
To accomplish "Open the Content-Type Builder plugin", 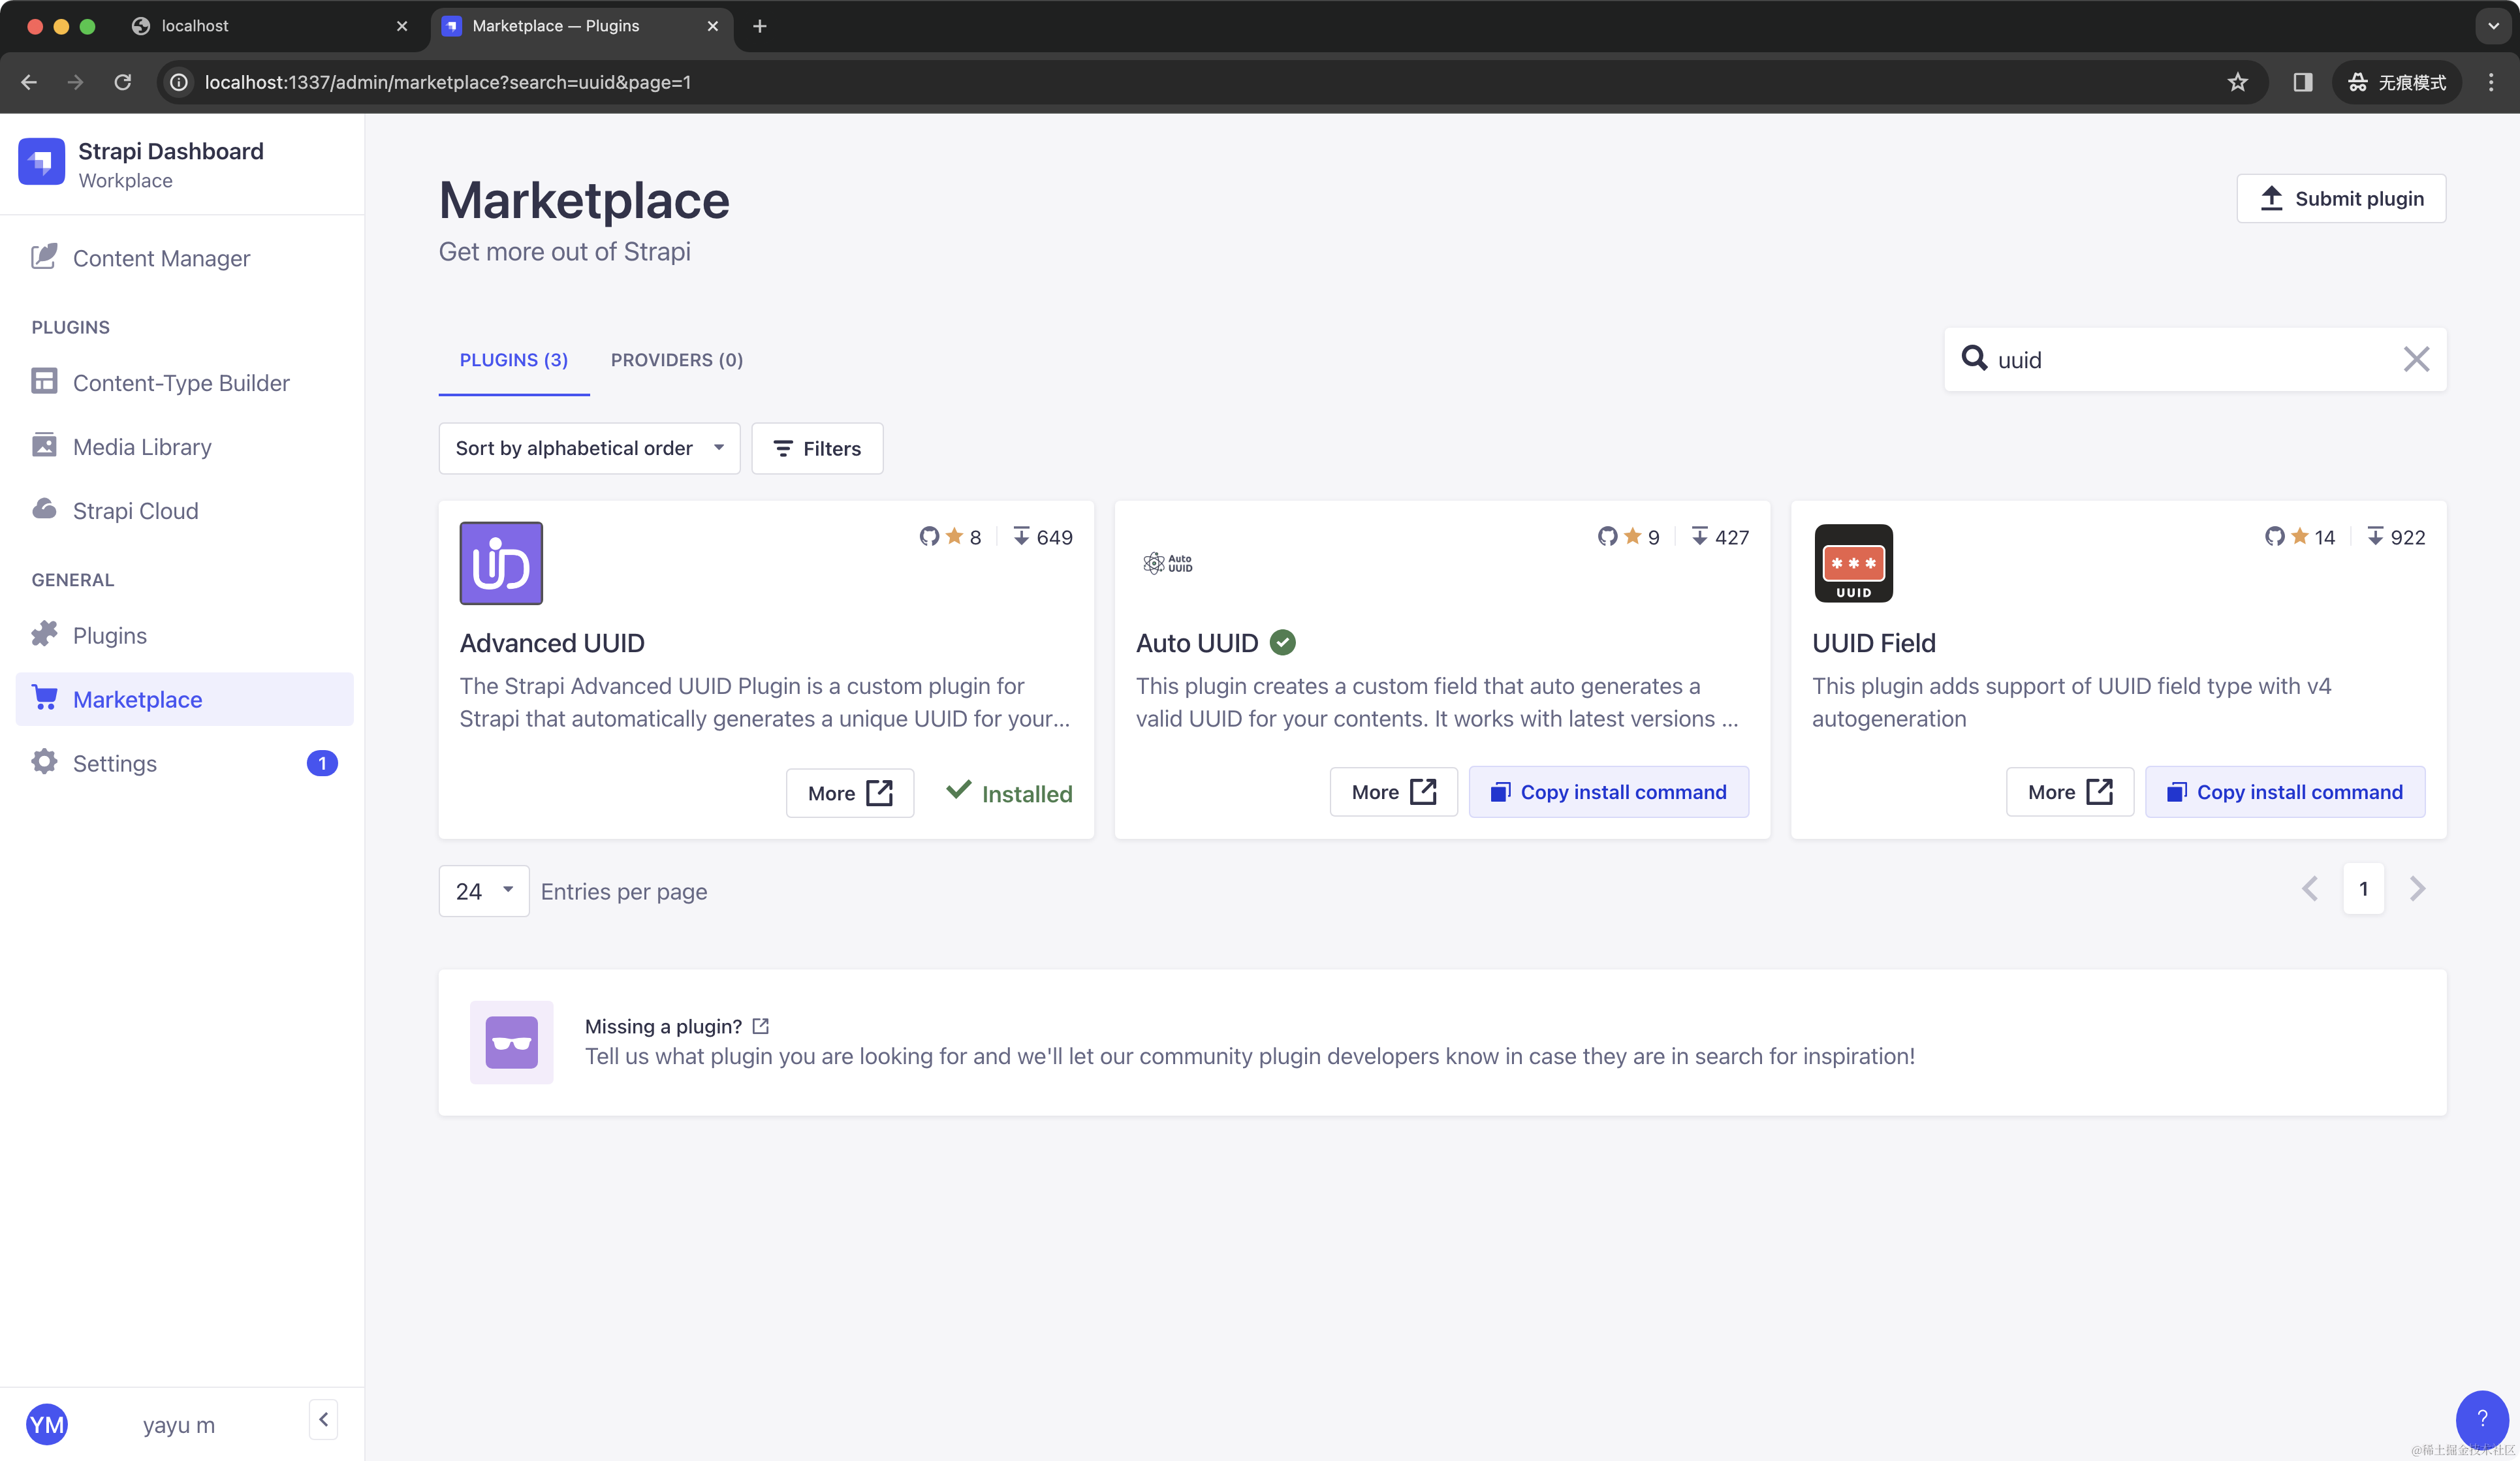I will click(180, 383).
